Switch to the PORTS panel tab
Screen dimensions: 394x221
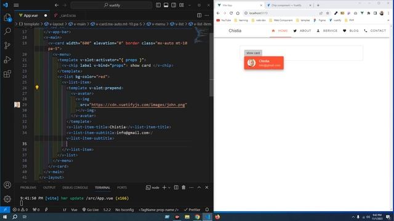(122, 187)
